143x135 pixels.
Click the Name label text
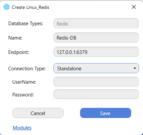click(15, 38)
